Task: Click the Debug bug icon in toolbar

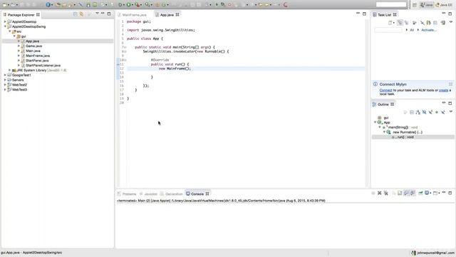Action: point(120,5)
